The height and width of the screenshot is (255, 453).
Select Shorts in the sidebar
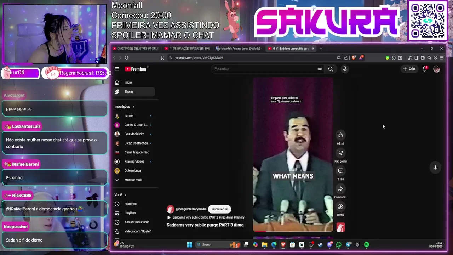coord(134,92)
